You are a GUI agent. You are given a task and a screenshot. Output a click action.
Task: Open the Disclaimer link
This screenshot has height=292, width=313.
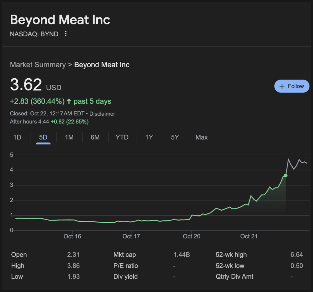102,114
